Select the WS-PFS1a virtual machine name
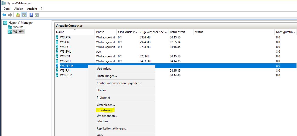The height and width of the screenshot is (136, 297). (66, 66)
